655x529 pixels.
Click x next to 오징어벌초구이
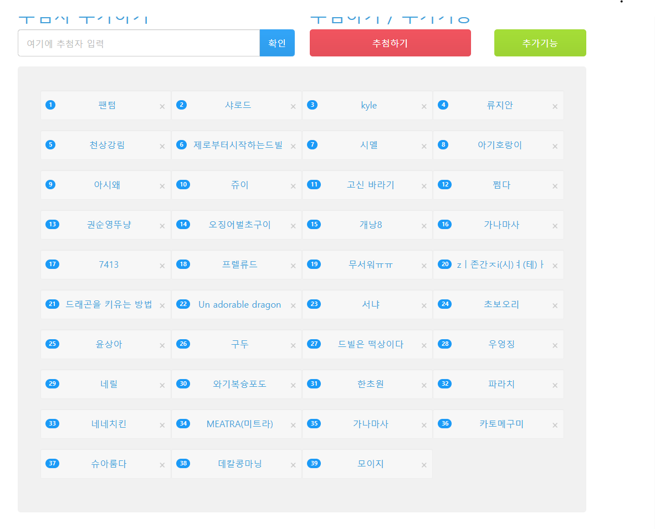(293, 226)
